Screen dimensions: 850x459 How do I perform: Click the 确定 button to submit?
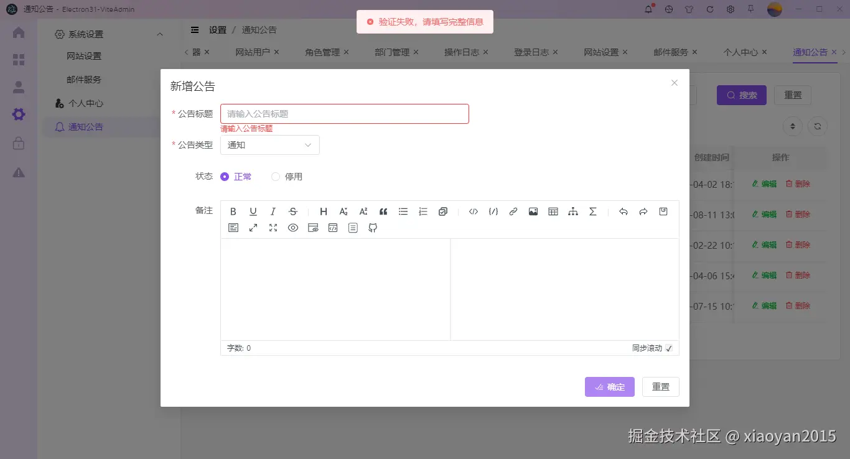(x=609, y=386)
